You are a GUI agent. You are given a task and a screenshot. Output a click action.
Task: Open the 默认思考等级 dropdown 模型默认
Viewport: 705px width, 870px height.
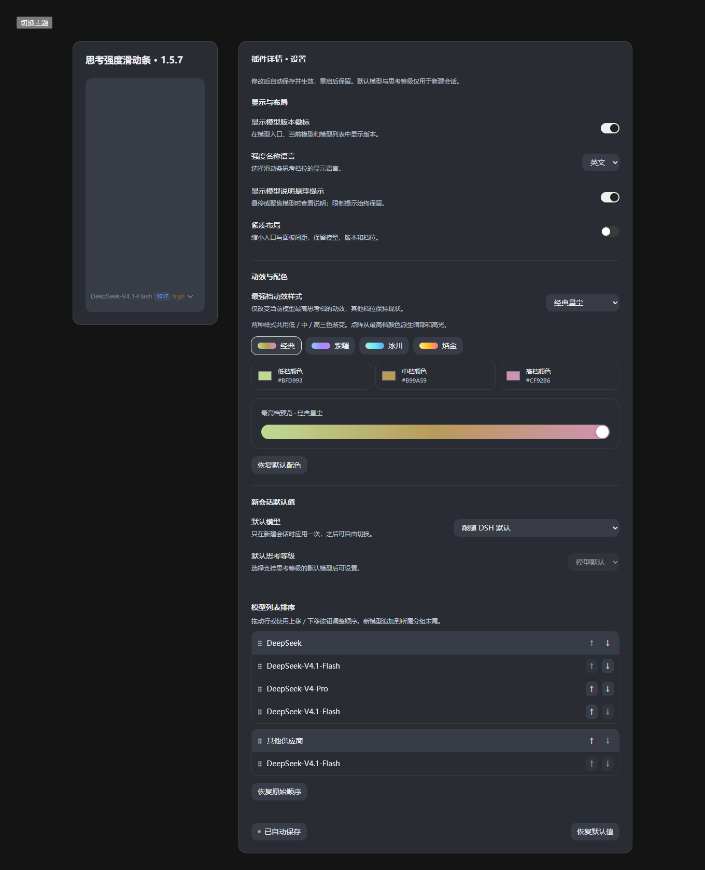594,562
